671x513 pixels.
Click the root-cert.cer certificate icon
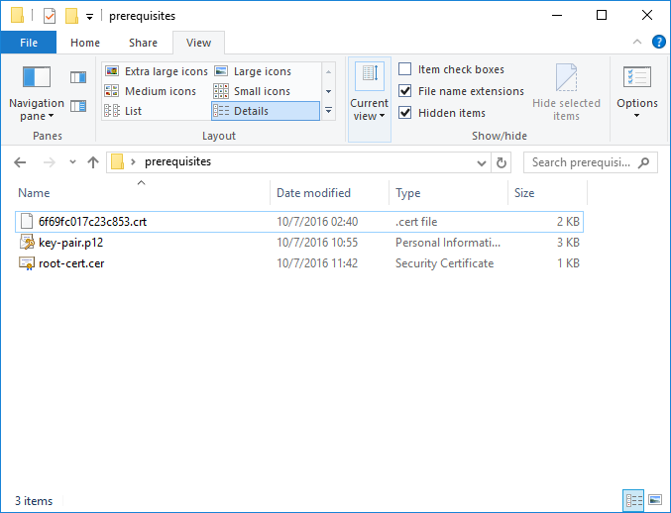point(27,263)
